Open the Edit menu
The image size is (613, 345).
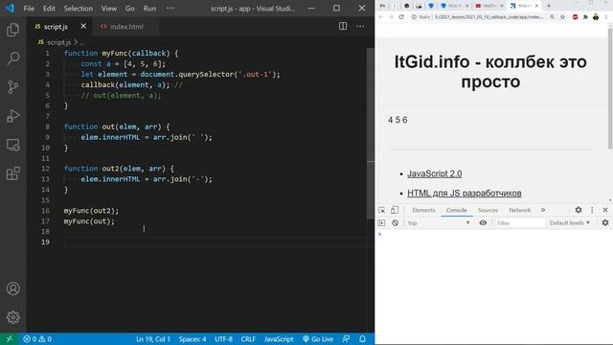(49, 9)
